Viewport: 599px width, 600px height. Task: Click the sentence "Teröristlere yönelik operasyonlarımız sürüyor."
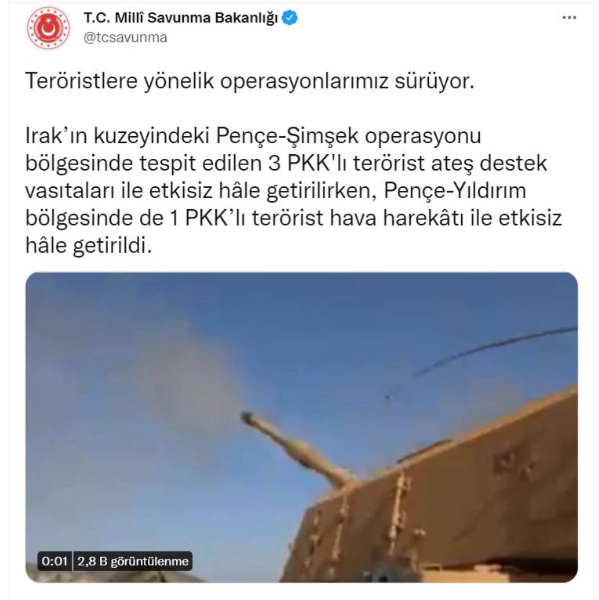pyautogui.click(x=249, y=81)
